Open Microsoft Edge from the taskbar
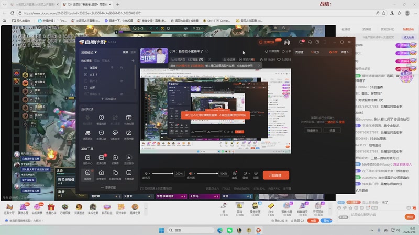 click(220, 230)
